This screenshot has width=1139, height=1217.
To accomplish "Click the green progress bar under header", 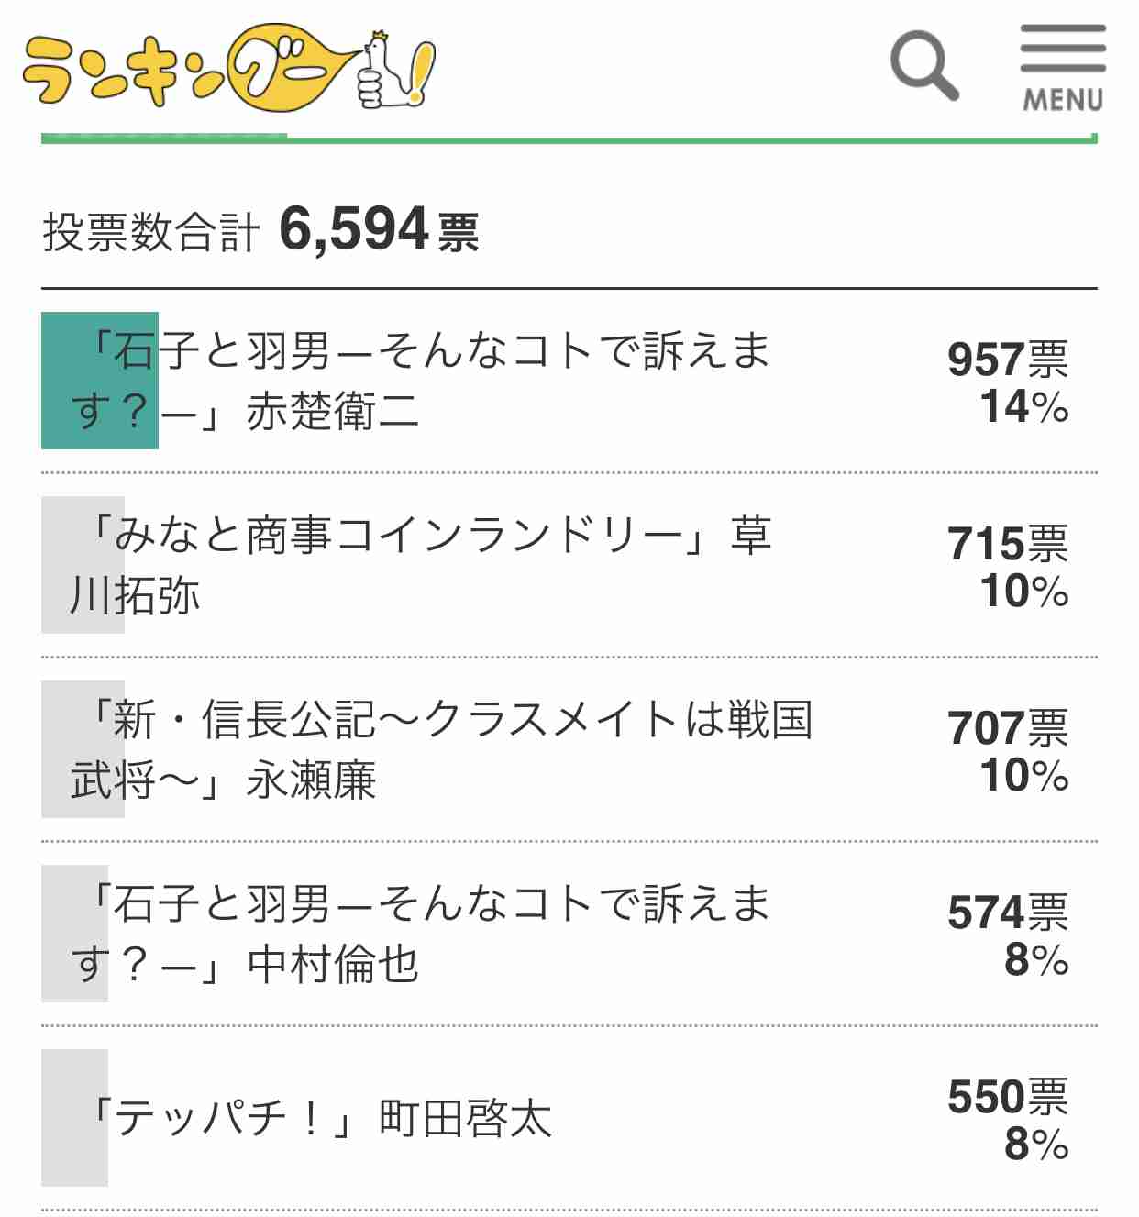I will coord(569,138).
